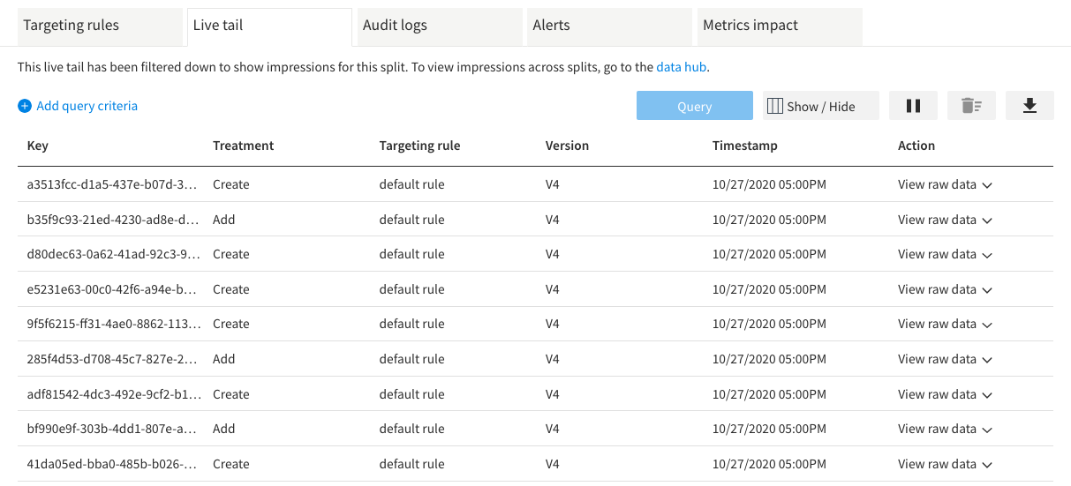The image size is (1071, 486).
Task: Click the Timestamp column header
Action: pos(744,146)
